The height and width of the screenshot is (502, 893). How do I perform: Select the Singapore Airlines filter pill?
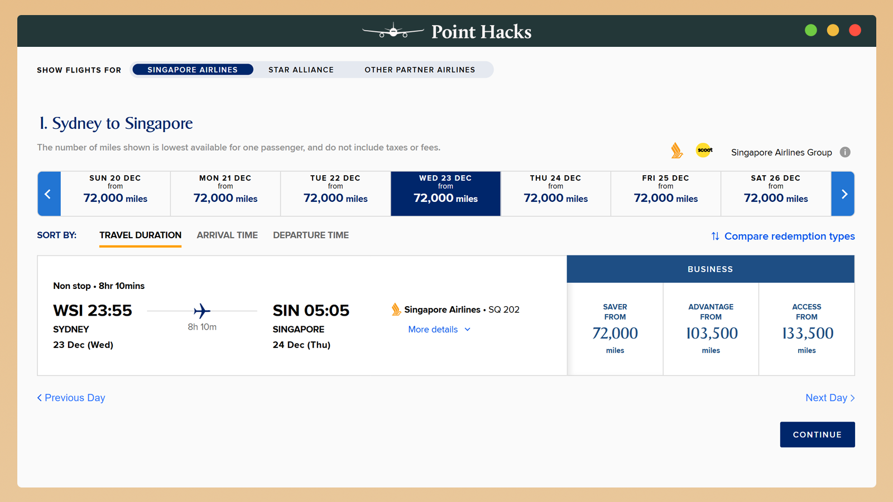tap(193, 70)
